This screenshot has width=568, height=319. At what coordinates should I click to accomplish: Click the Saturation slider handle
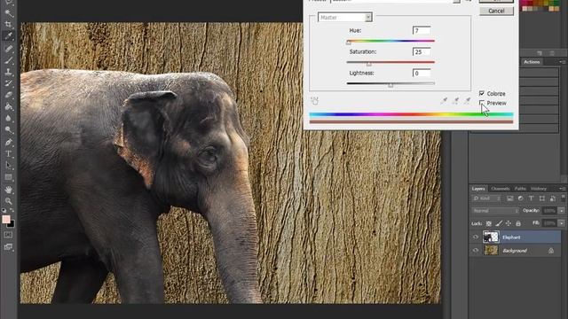369,64
